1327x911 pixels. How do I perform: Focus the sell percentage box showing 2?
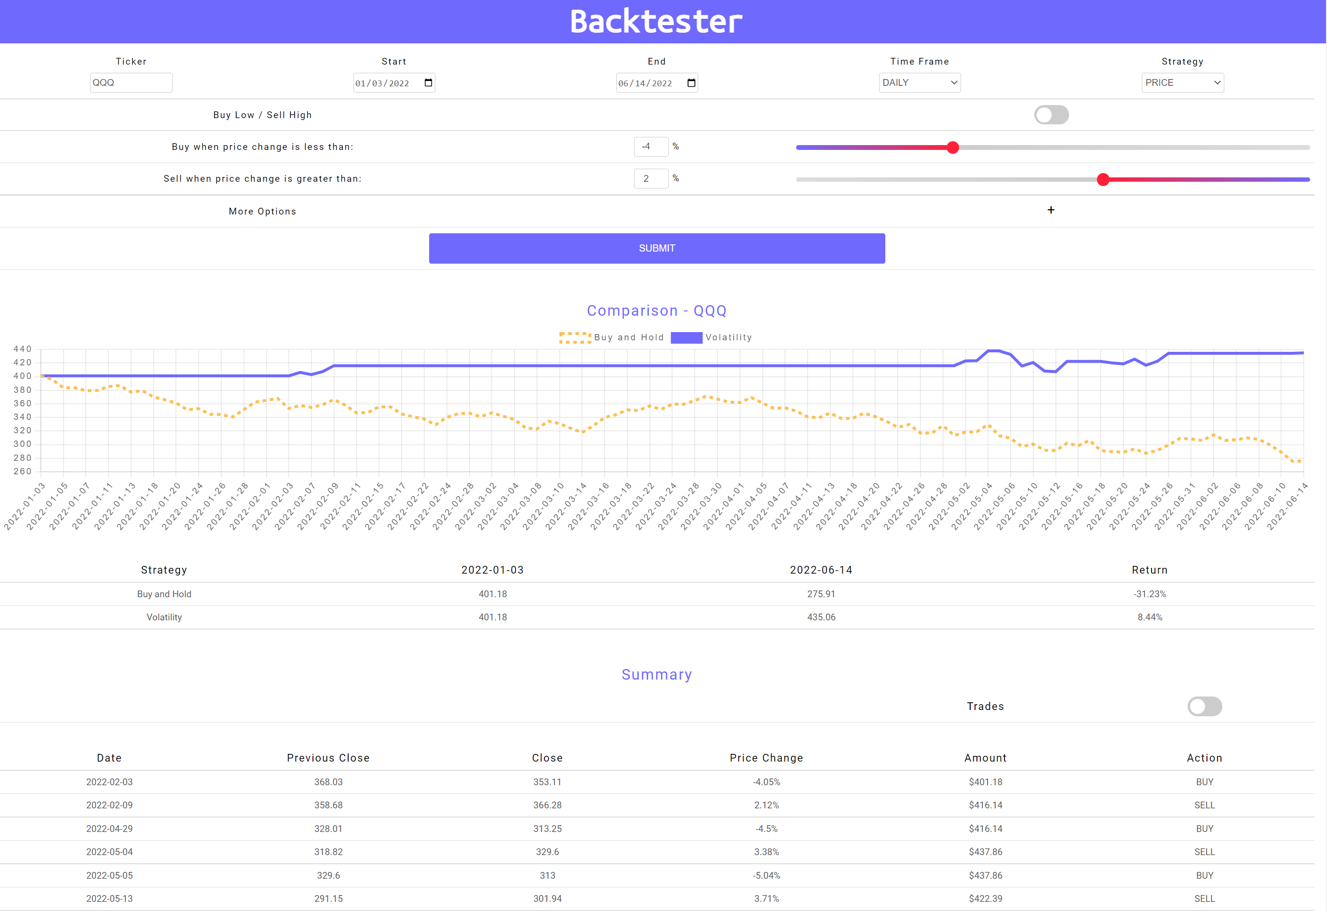(651, 179)
